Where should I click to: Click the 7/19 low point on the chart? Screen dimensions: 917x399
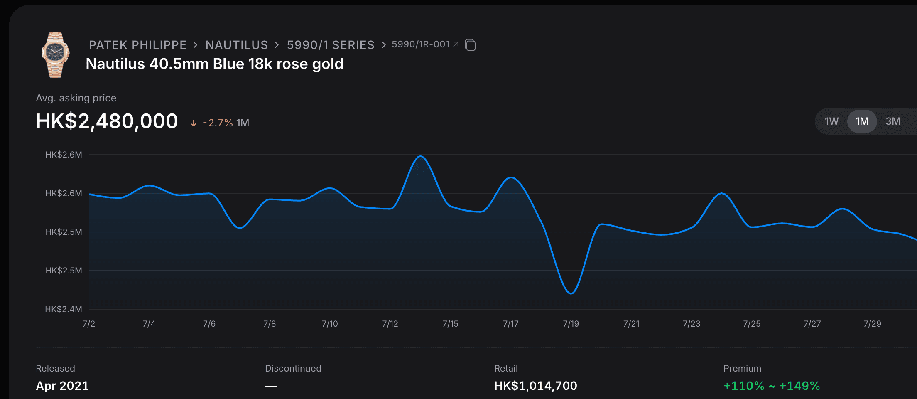[571, 293]
